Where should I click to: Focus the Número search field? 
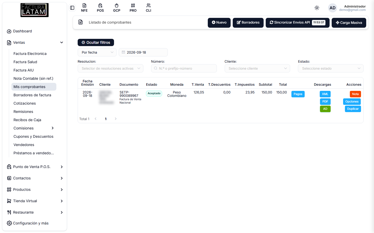pos(184,68)
